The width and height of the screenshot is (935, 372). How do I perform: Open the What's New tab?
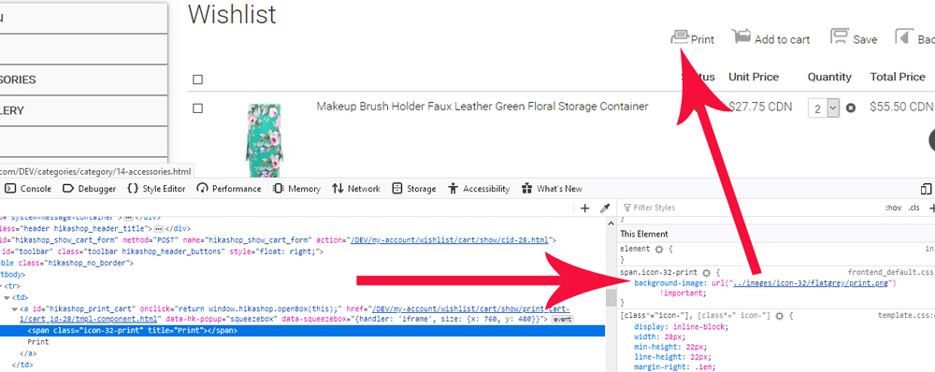tap(552, 189)
